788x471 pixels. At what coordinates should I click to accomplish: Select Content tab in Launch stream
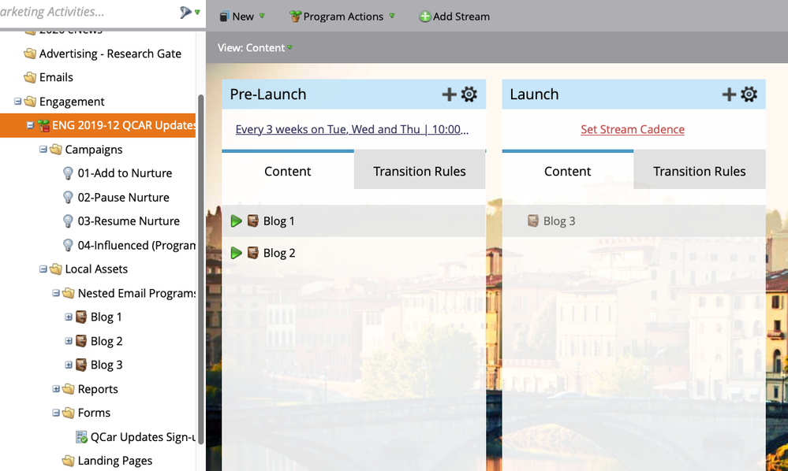point(567,171)
